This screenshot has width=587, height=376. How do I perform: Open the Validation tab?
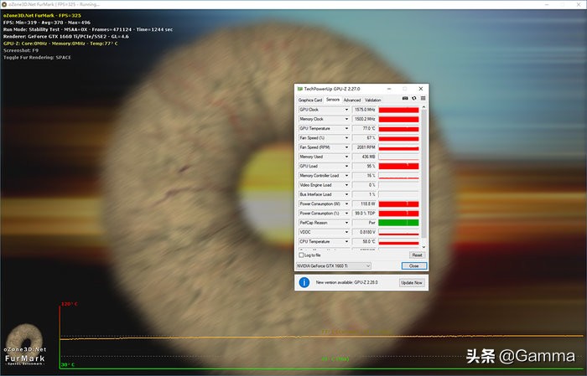click(372, 100)
